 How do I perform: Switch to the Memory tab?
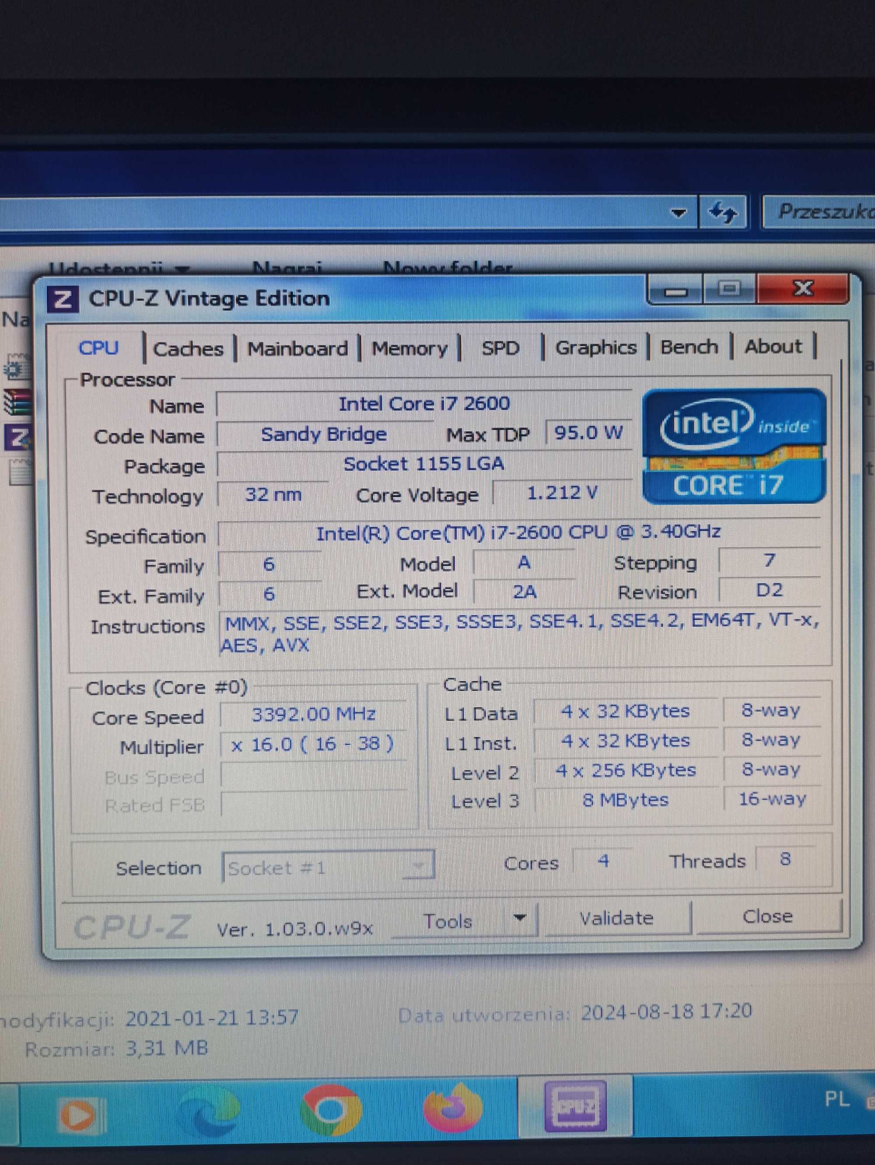pos(409,348)
